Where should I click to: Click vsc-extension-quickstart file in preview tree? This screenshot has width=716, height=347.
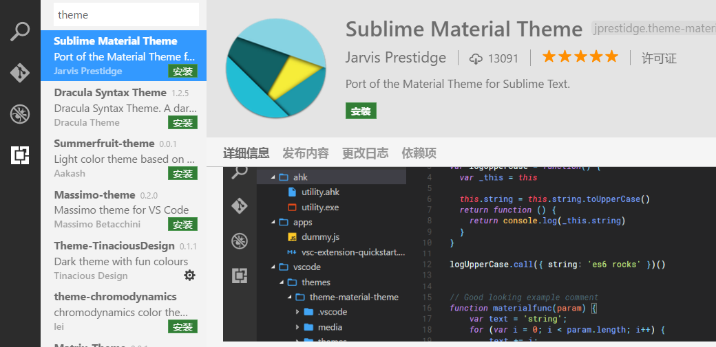[x=353, y=252]
